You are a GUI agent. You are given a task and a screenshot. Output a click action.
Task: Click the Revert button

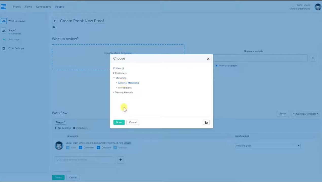pos(283,114)
